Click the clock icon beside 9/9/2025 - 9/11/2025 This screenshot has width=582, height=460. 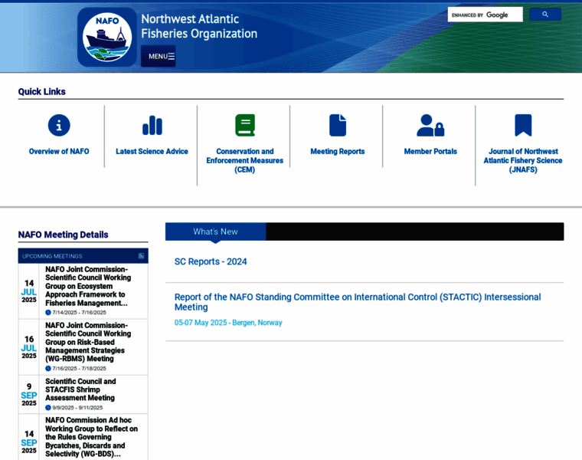48,408
